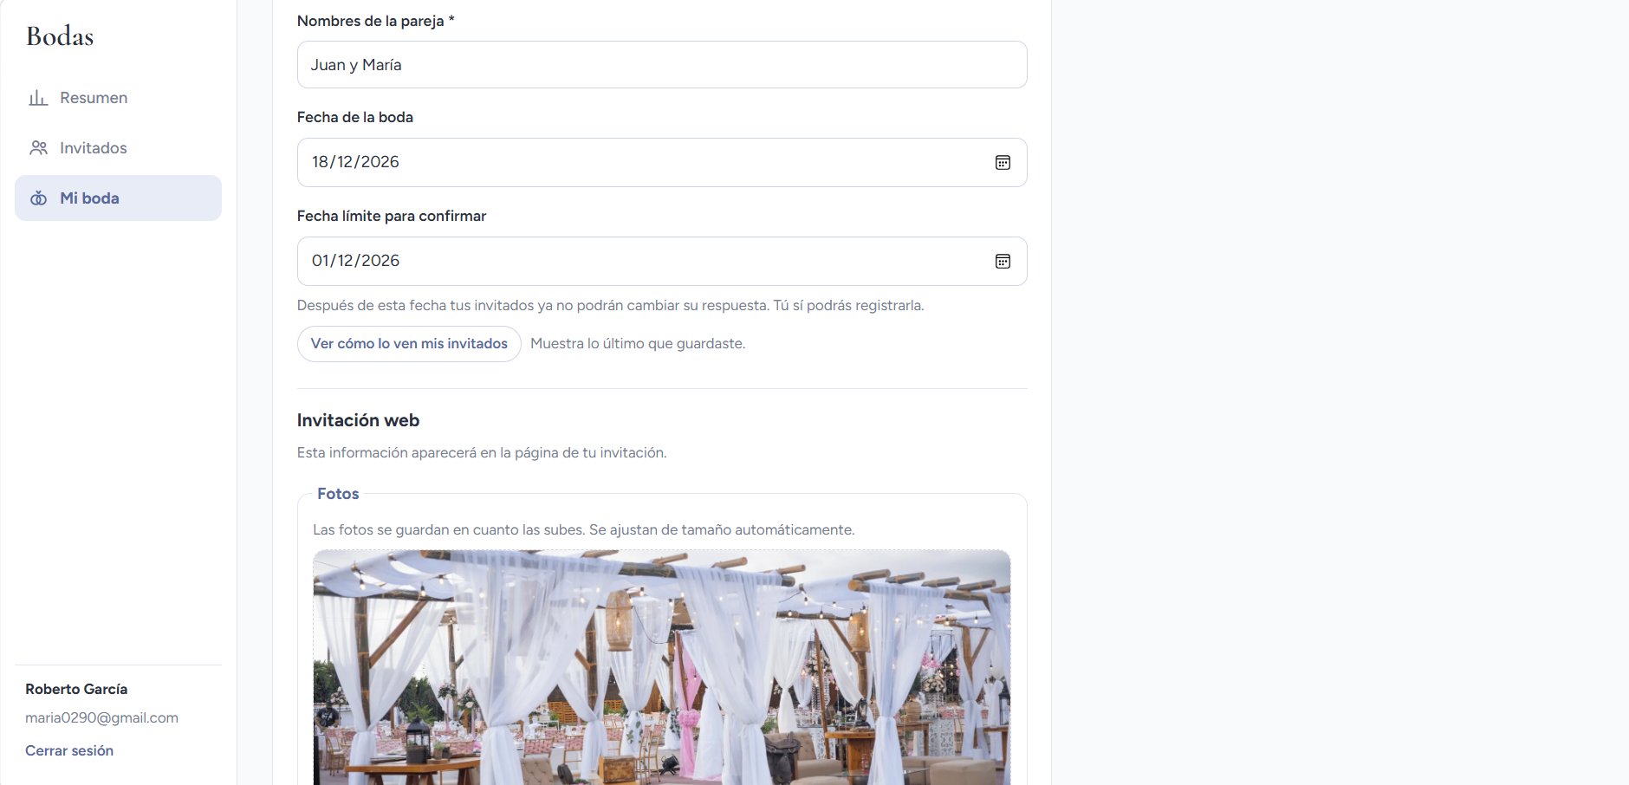Open calendar picker for Fecha de la boda
1629x785 pixels.
[1003, 162]
